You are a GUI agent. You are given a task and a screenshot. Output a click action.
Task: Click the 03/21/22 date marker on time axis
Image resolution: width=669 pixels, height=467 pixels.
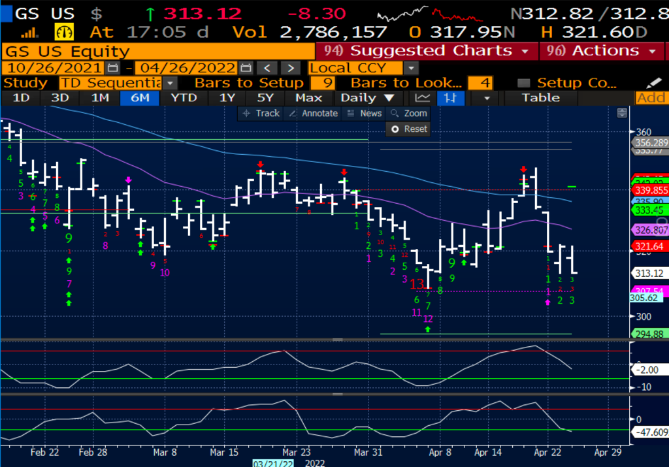[273, 464]
